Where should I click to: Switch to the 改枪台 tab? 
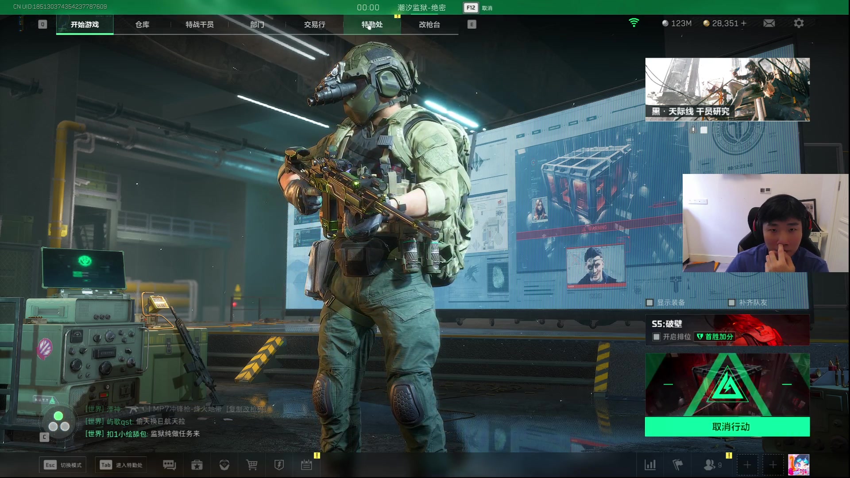point(429,24)
